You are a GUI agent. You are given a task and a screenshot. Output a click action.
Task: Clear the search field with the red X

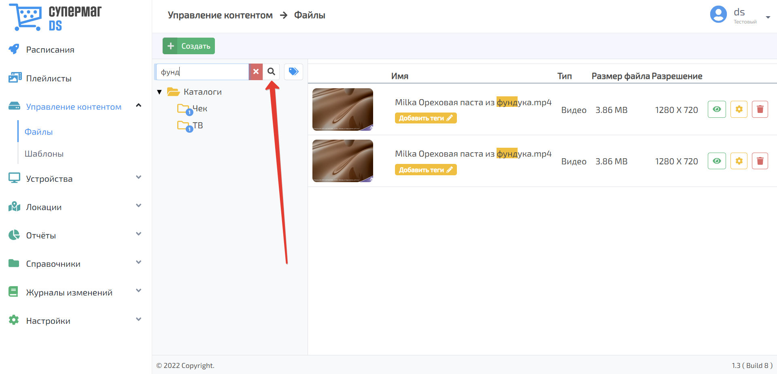pos(256,72)
